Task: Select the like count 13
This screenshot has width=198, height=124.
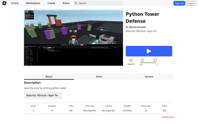Action: [x=141, y=65]
